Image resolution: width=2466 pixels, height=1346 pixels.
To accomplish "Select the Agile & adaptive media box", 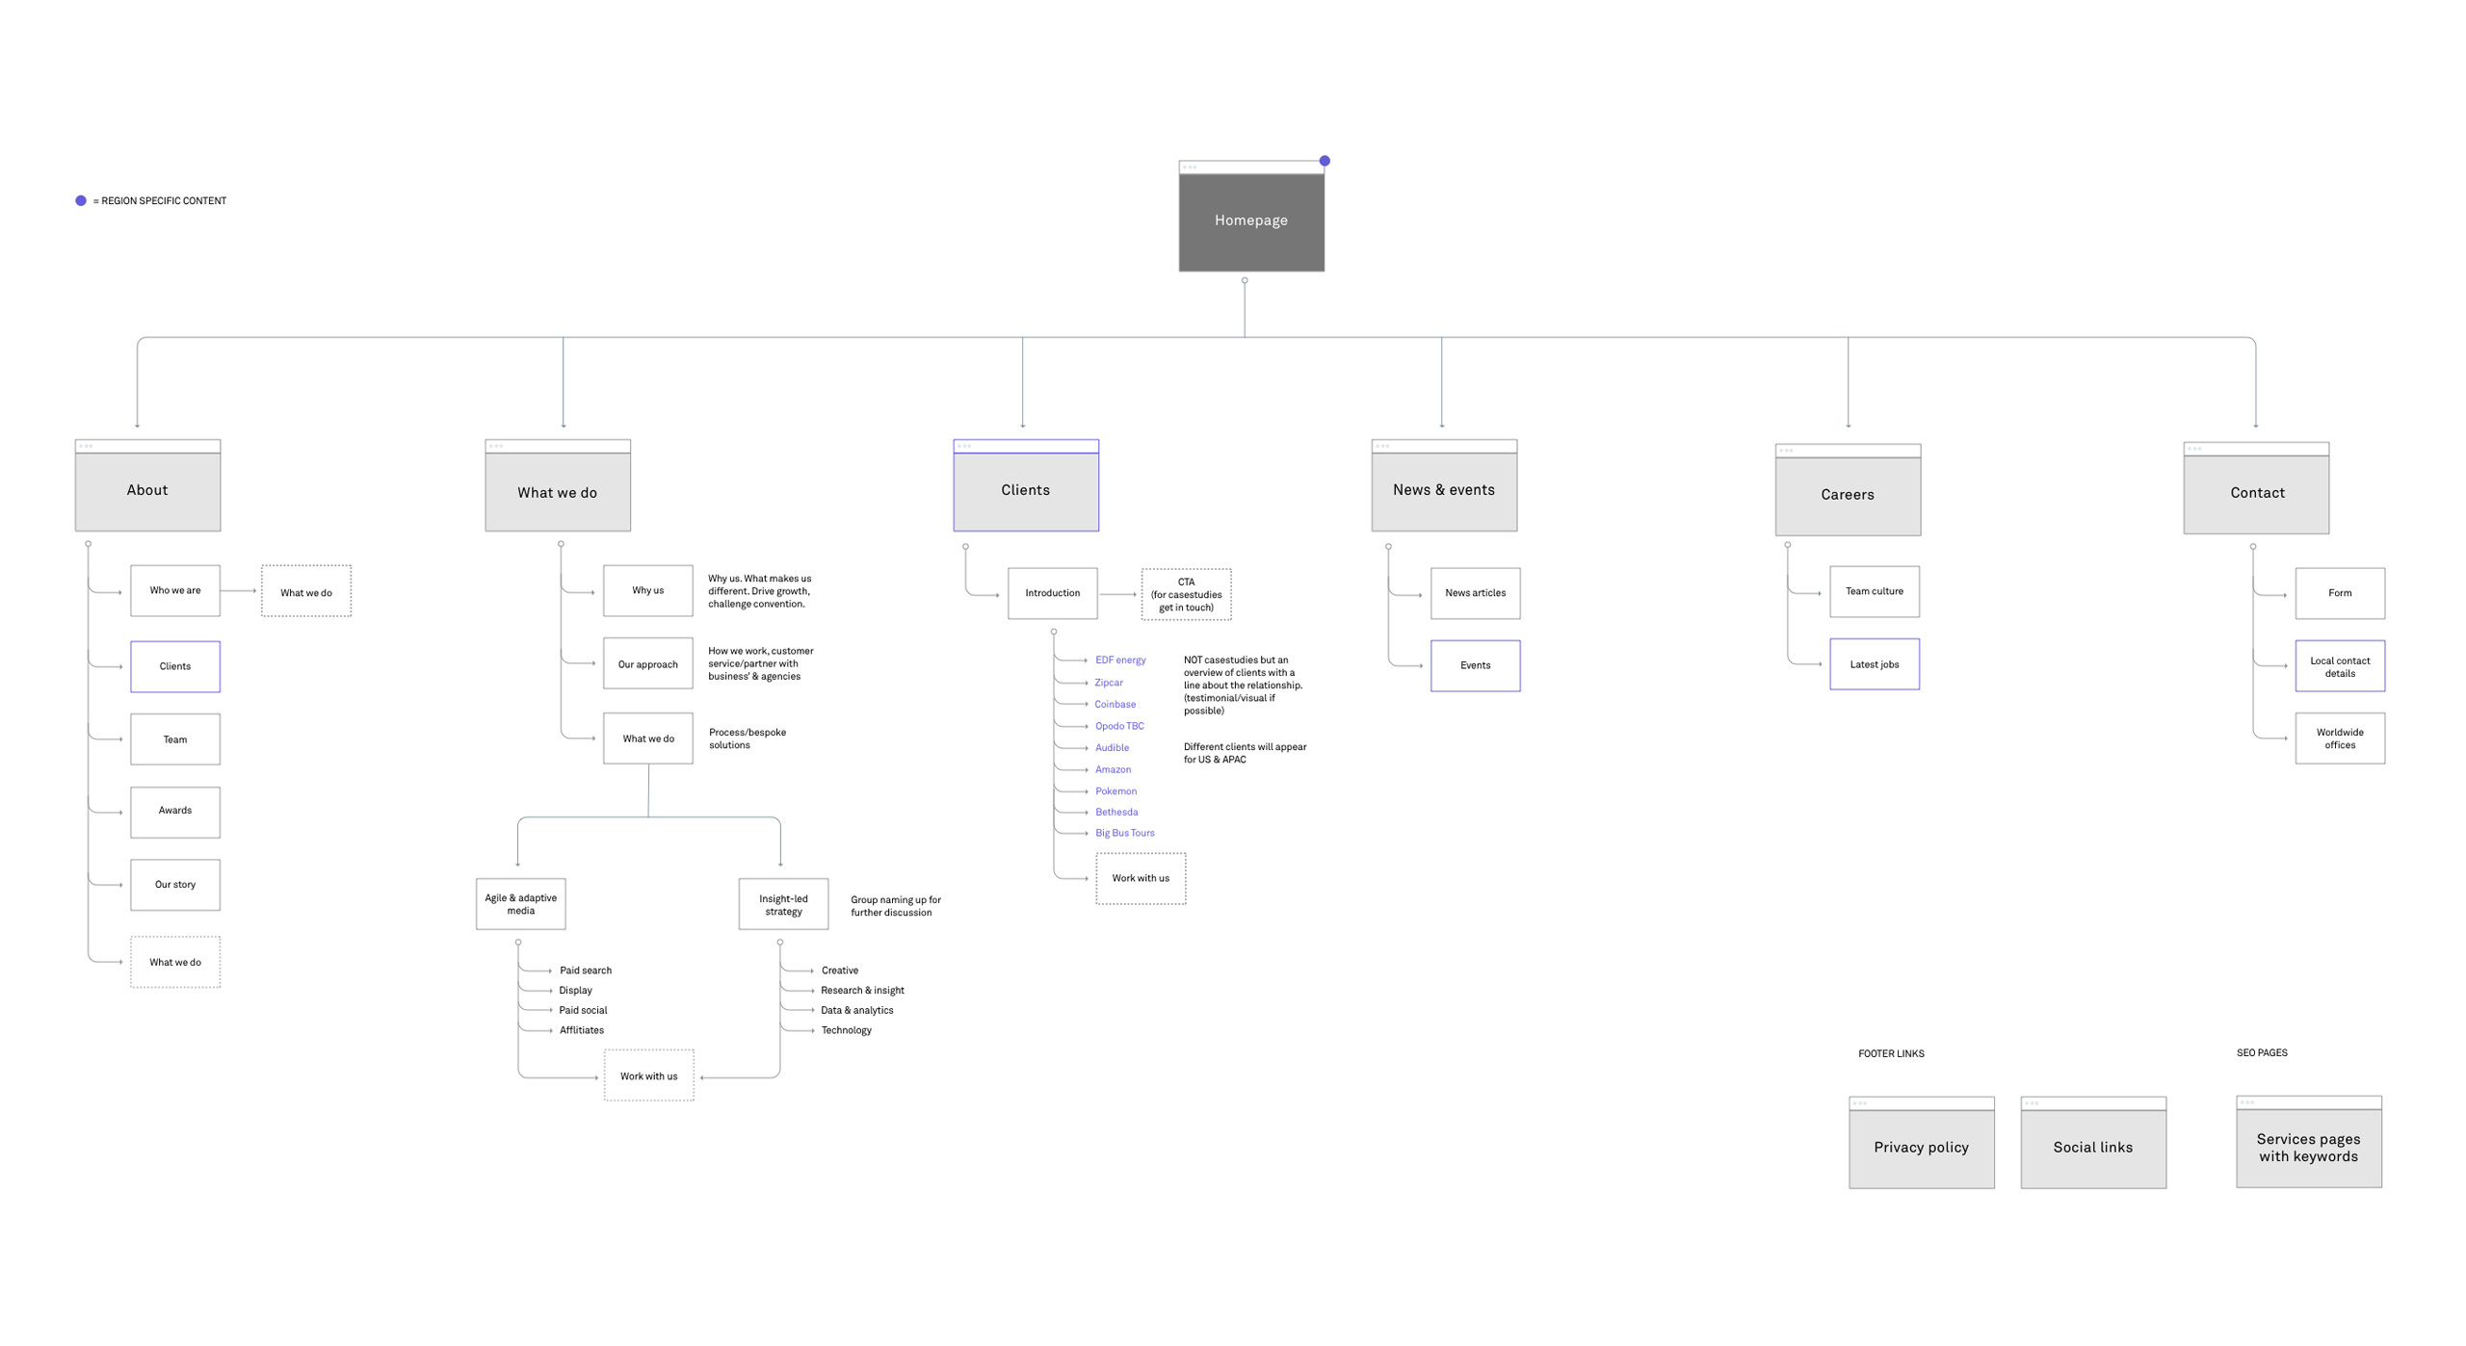I will pos(520,903).
